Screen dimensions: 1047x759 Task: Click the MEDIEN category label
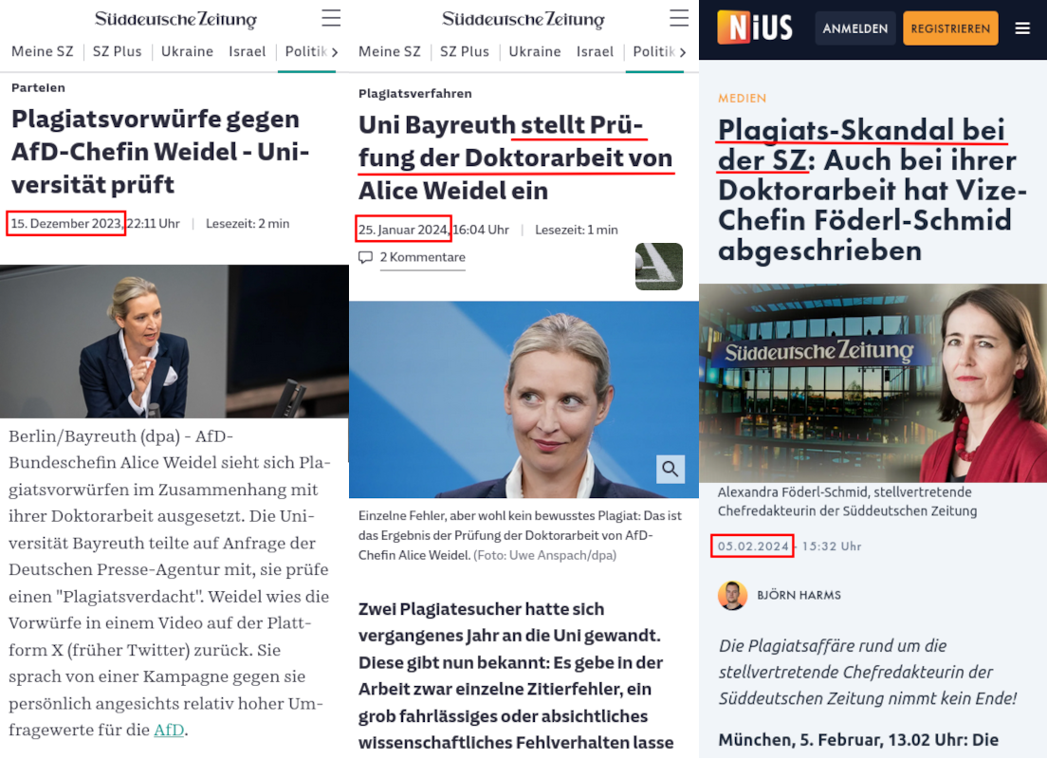coord(742,99)
